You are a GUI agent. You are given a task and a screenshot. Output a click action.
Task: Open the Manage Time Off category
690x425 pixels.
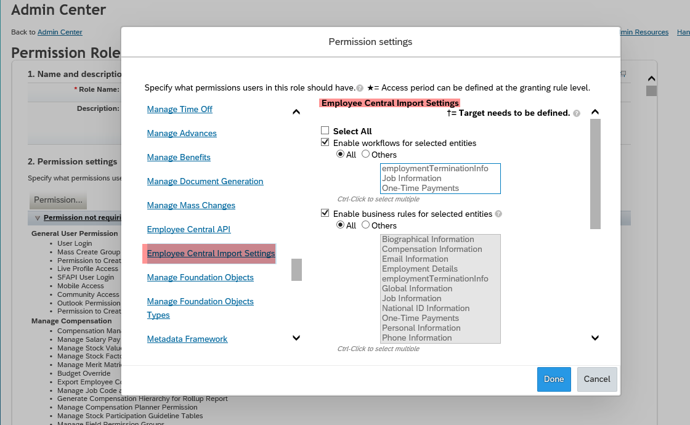pyautogui.click(x=179, y=109)
